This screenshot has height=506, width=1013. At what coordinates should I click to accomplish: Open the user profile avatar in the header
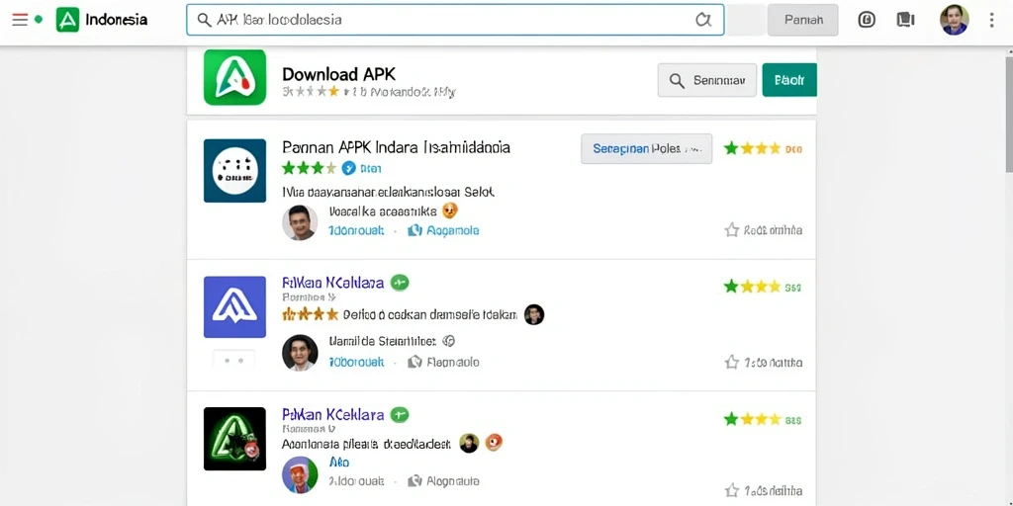tap(955, 20)
